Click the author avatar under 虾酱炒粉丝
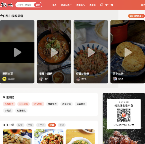Viewport: 145px width, 144px height. tap(78, 79)
